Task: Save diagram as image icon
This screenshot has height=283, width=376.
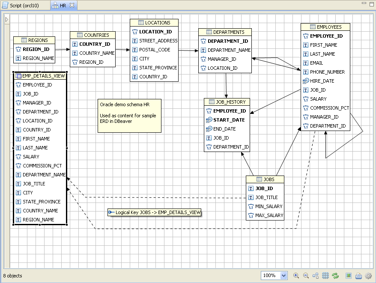Action: coord(349,275)
